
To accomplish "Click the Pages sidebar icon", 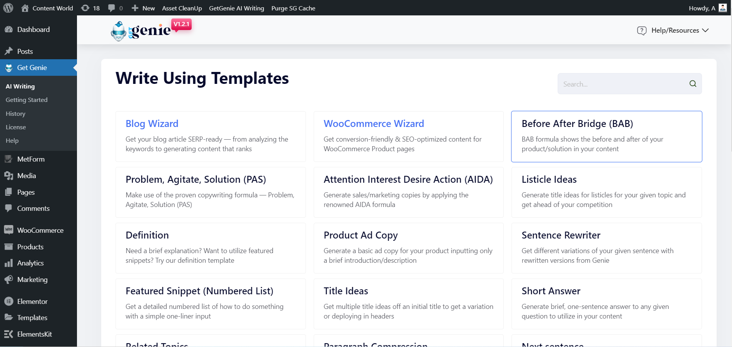I will pyautogui.click(x=9, y=192).
